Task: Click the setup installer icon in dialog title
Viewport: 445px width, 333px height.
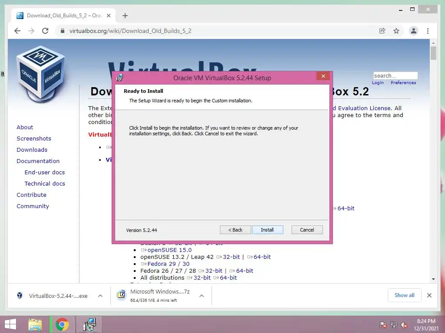Action: point(120,78)
